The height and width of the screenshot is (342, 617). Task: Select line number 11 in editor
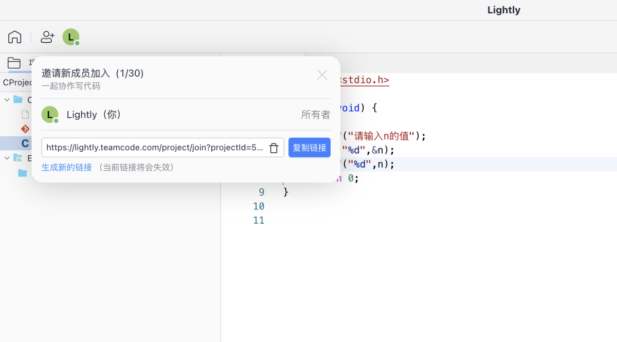click(x=259, y=221)
